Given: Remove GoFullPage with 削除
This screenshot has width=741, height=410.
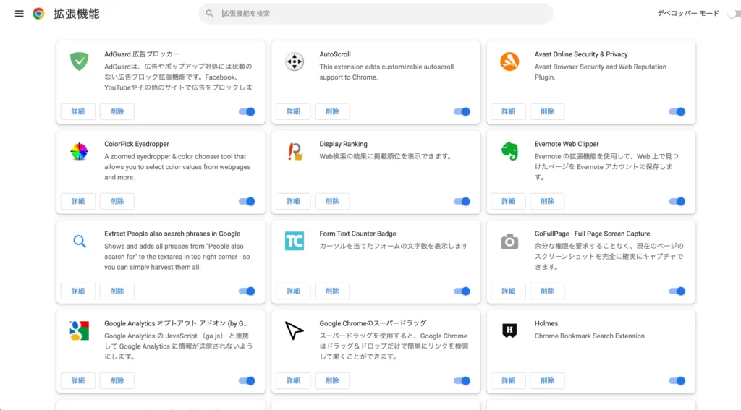Looking at the screenshot, I should [x=547, y=291].
